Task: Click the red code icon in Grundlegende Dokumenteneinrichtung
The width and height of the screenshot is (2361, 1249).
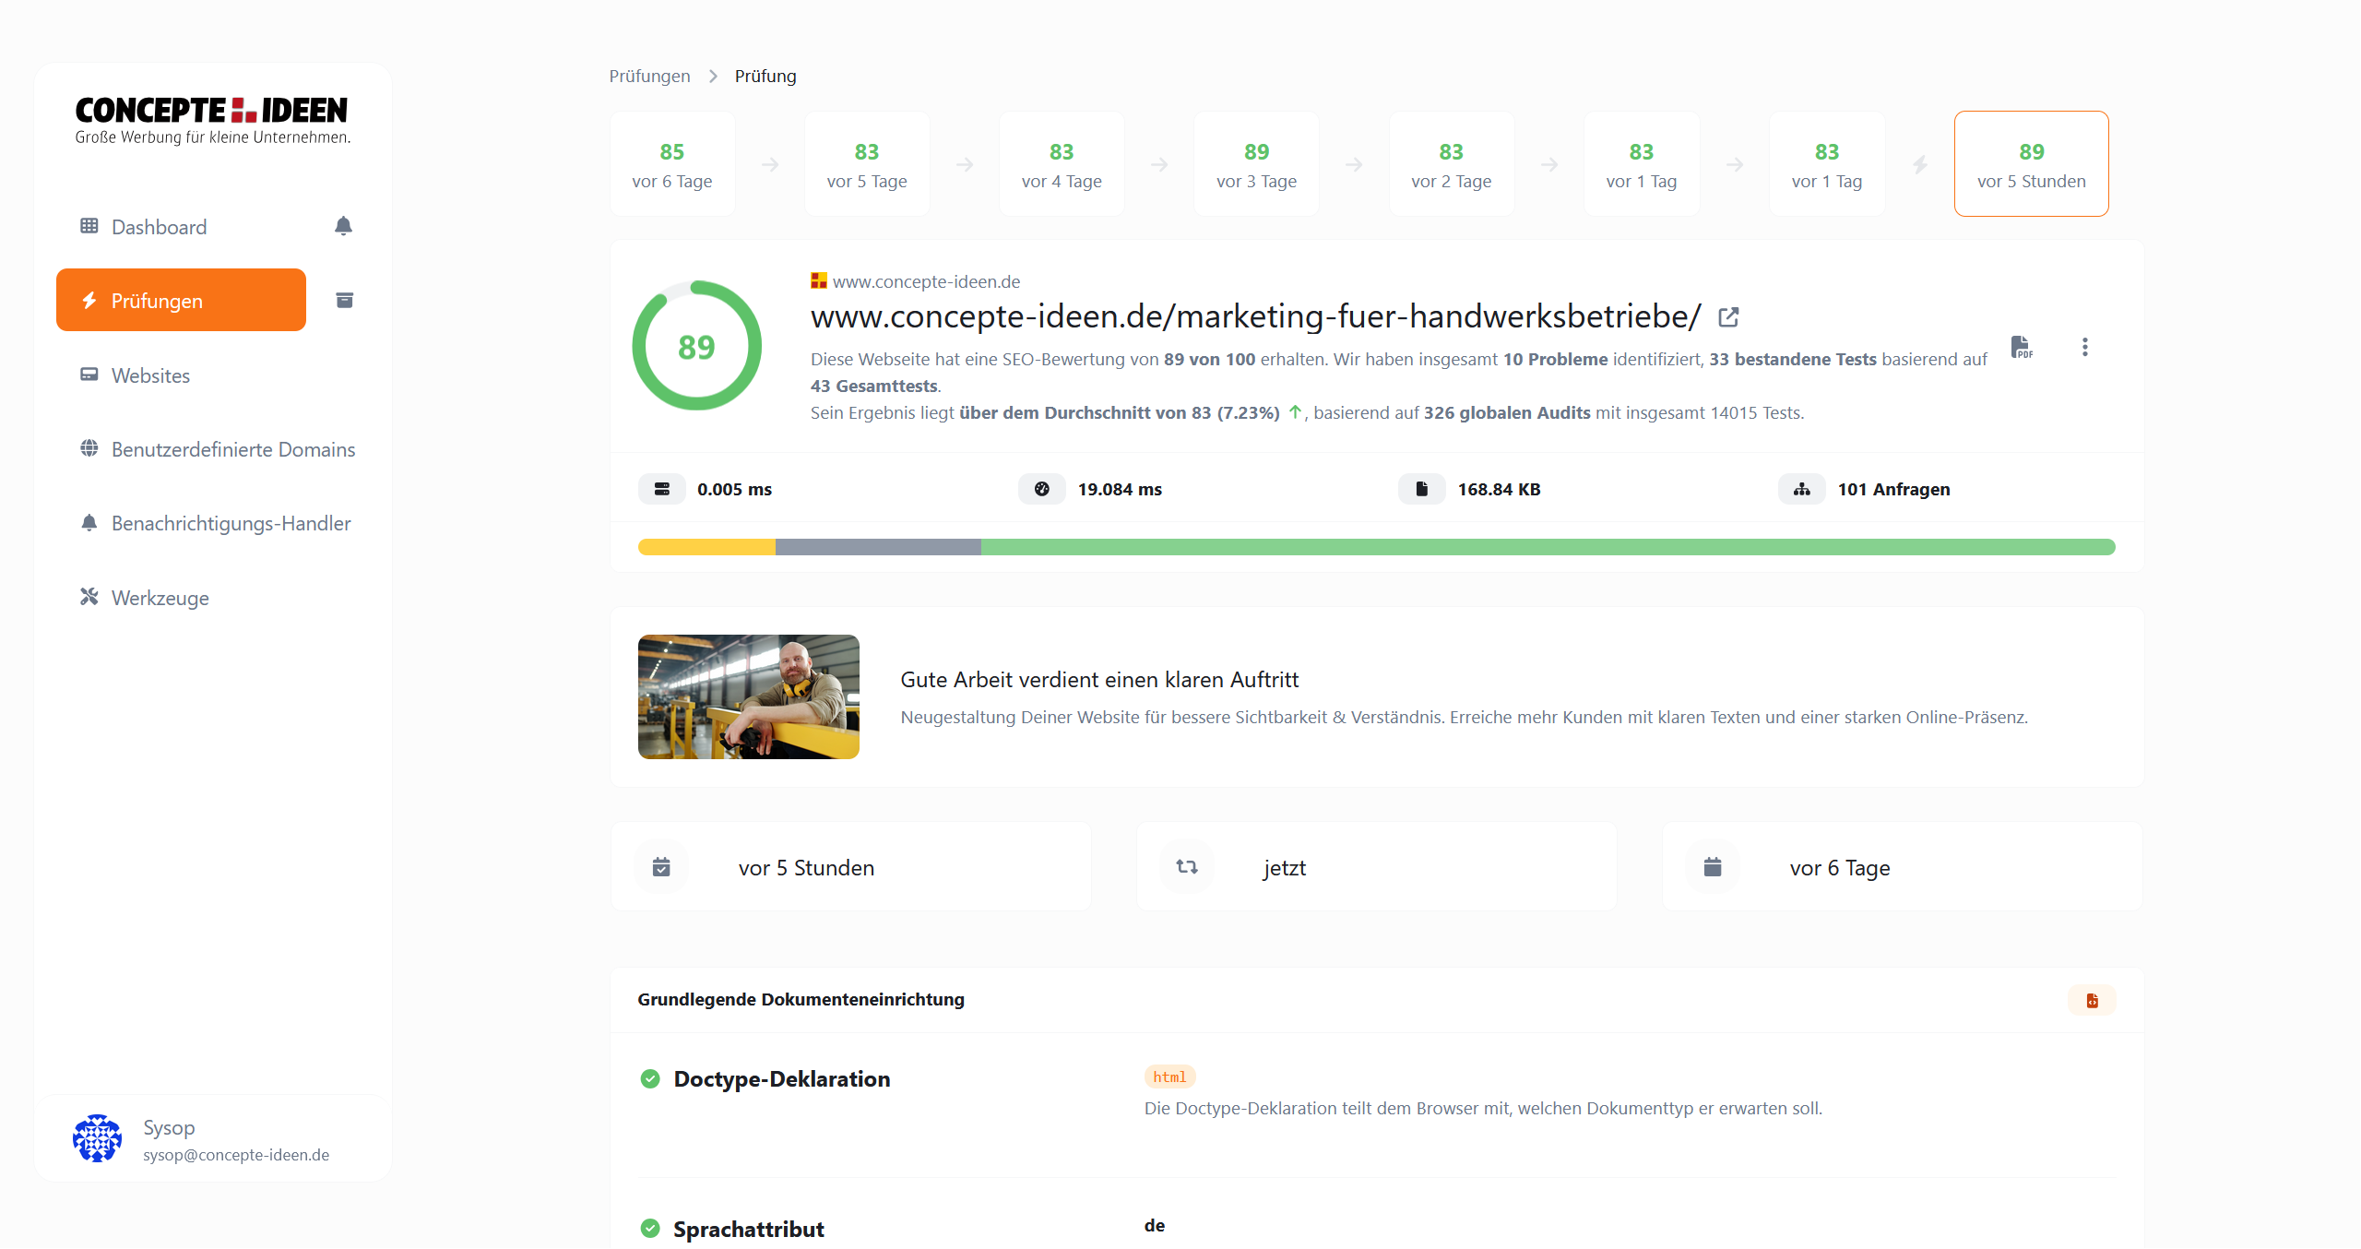Action: (x=2092, y=1000)
